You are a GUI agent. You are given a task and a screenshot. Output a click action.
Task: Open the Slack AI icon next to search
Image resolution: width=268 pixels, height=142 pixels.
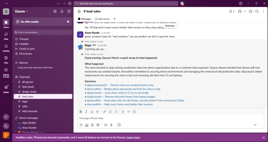point(182,3)
